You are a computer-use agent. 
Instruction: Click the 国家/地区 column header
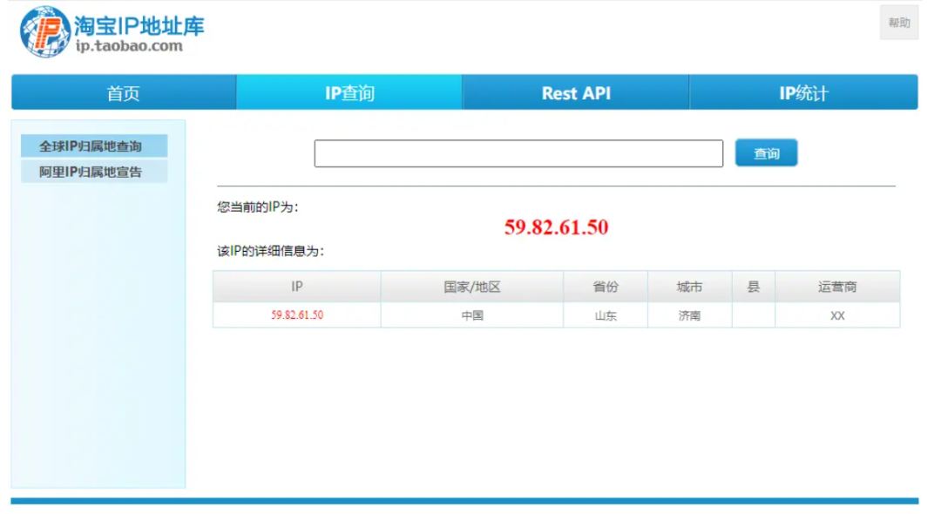click(472, 287)
